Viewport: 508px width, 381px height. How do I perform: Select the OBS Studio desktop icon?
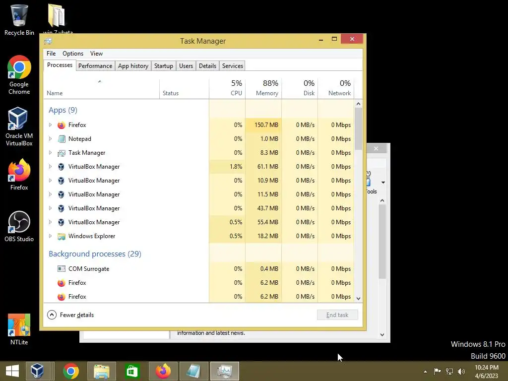(19, 226)
